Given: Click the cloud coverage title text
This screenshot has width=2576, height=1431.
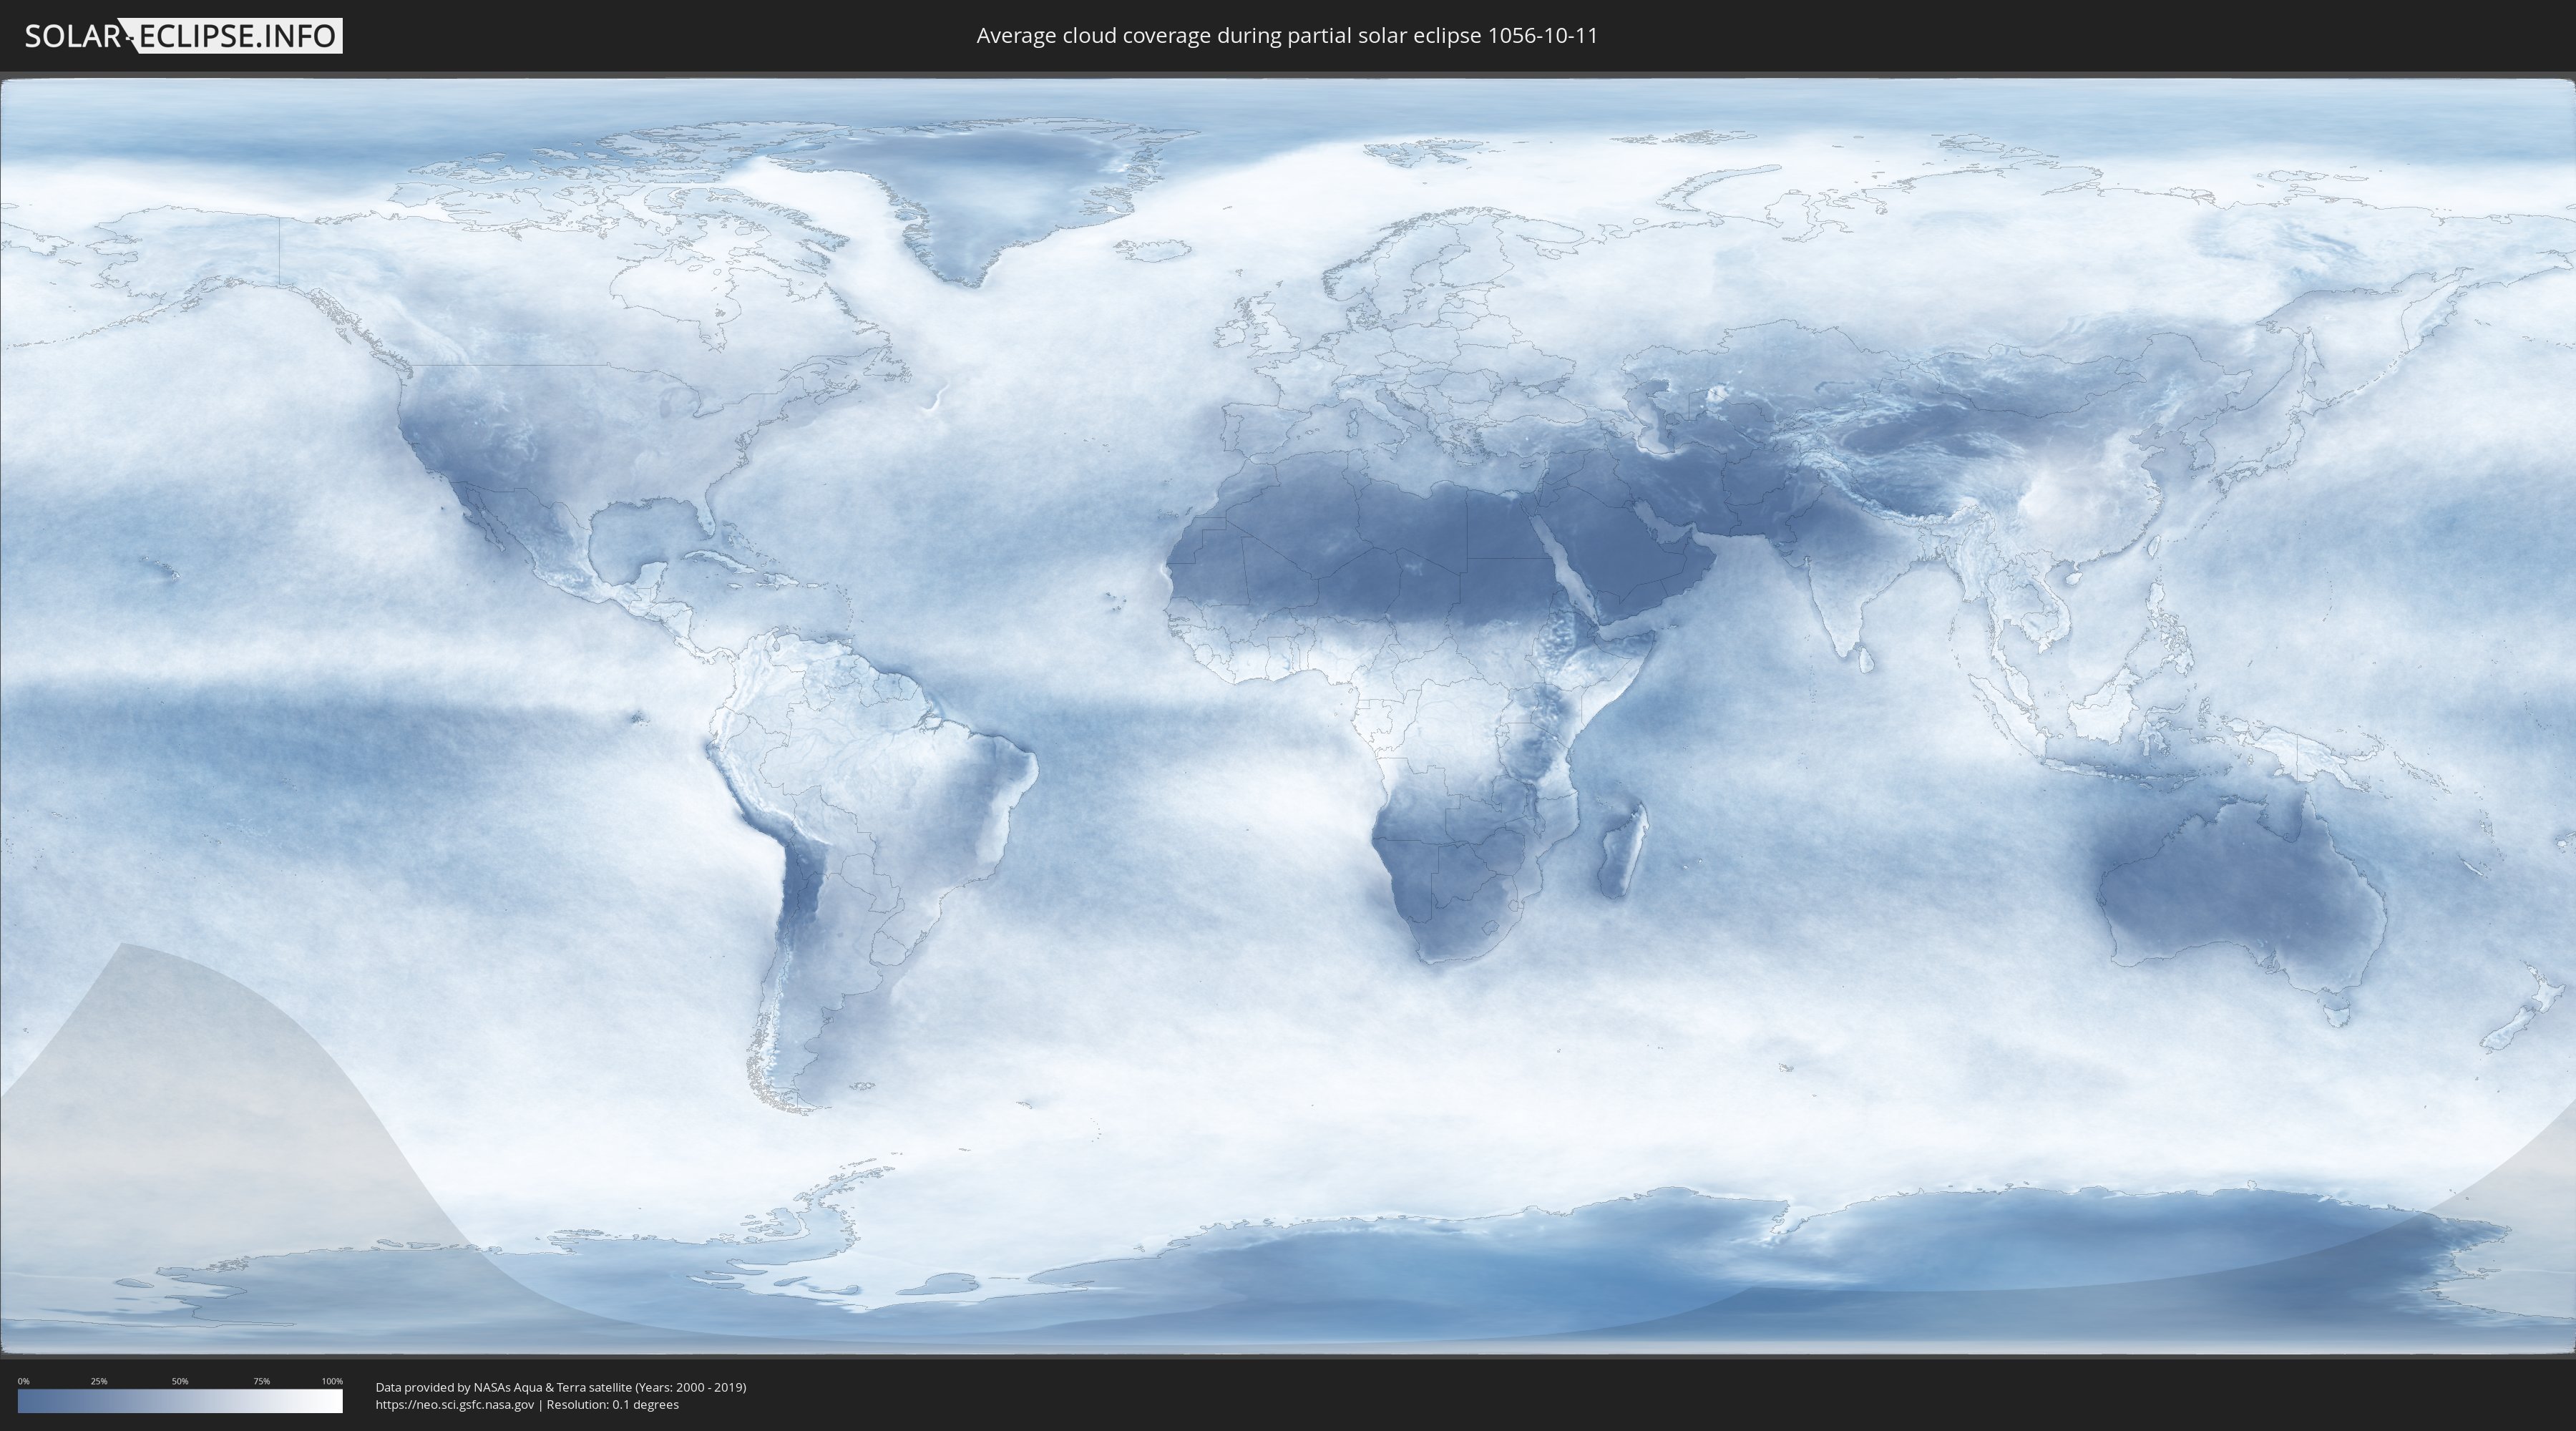Looking at the screenshot, I should (1286, 36).
